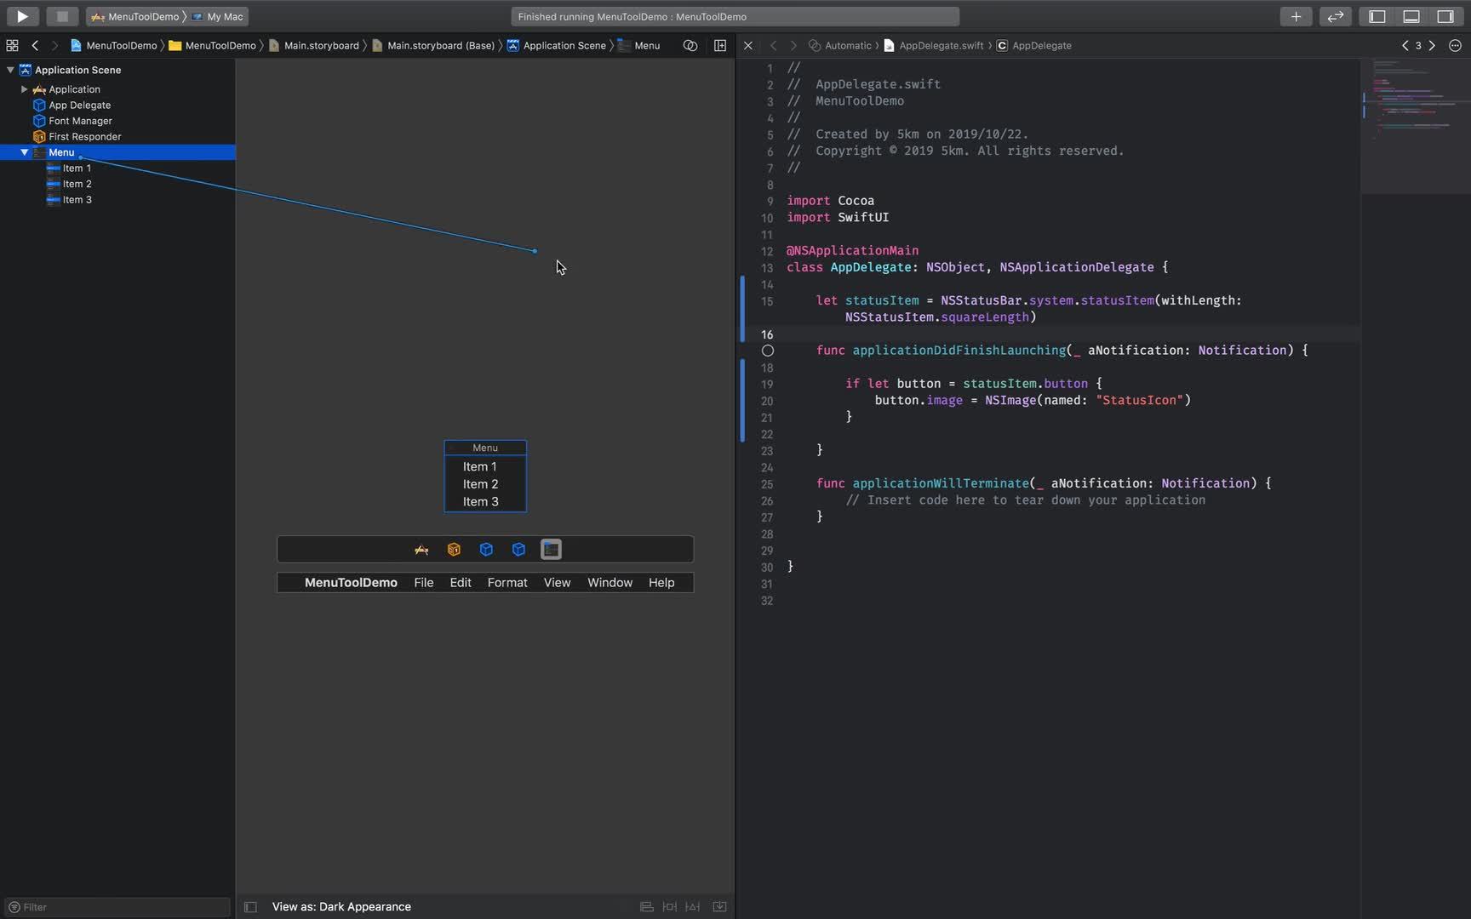
Task: Click the Embed In canvas button
Action: coord(719,907)
